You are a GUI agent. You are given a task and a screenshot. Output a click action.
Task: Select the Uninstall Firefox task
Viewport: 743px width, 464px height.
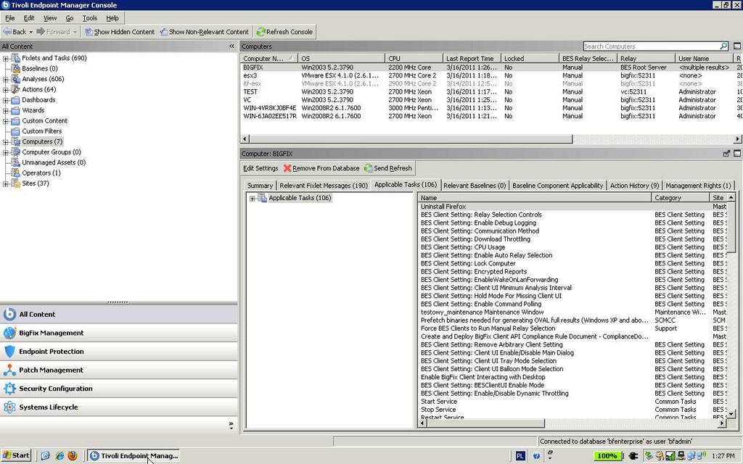click(x=573, y=207)
